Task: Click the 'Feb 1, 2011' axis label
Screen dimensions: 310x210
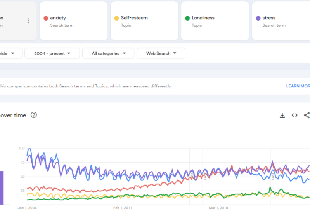Action: tap(123, 208)
